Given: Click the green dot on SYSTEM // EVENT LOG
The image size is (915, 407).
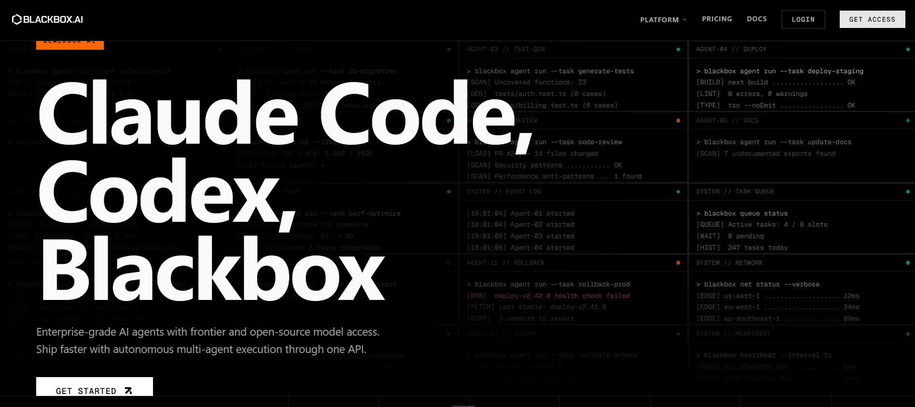Looking at the screenshot, I should pyautogui.click(x=678, y=191).
